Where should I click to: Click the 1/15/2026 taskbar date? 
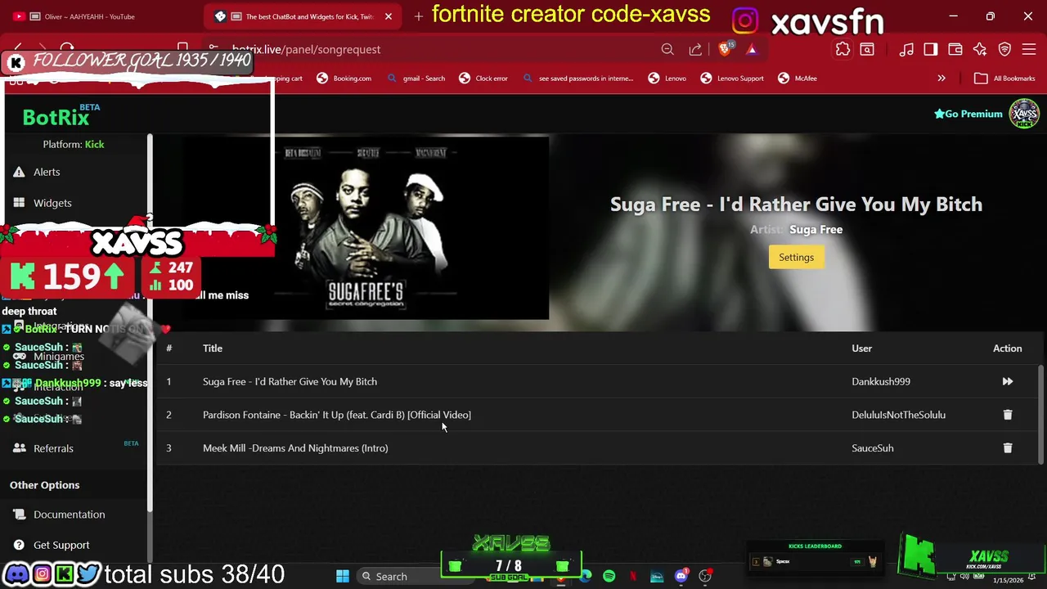coord(1008,581)
